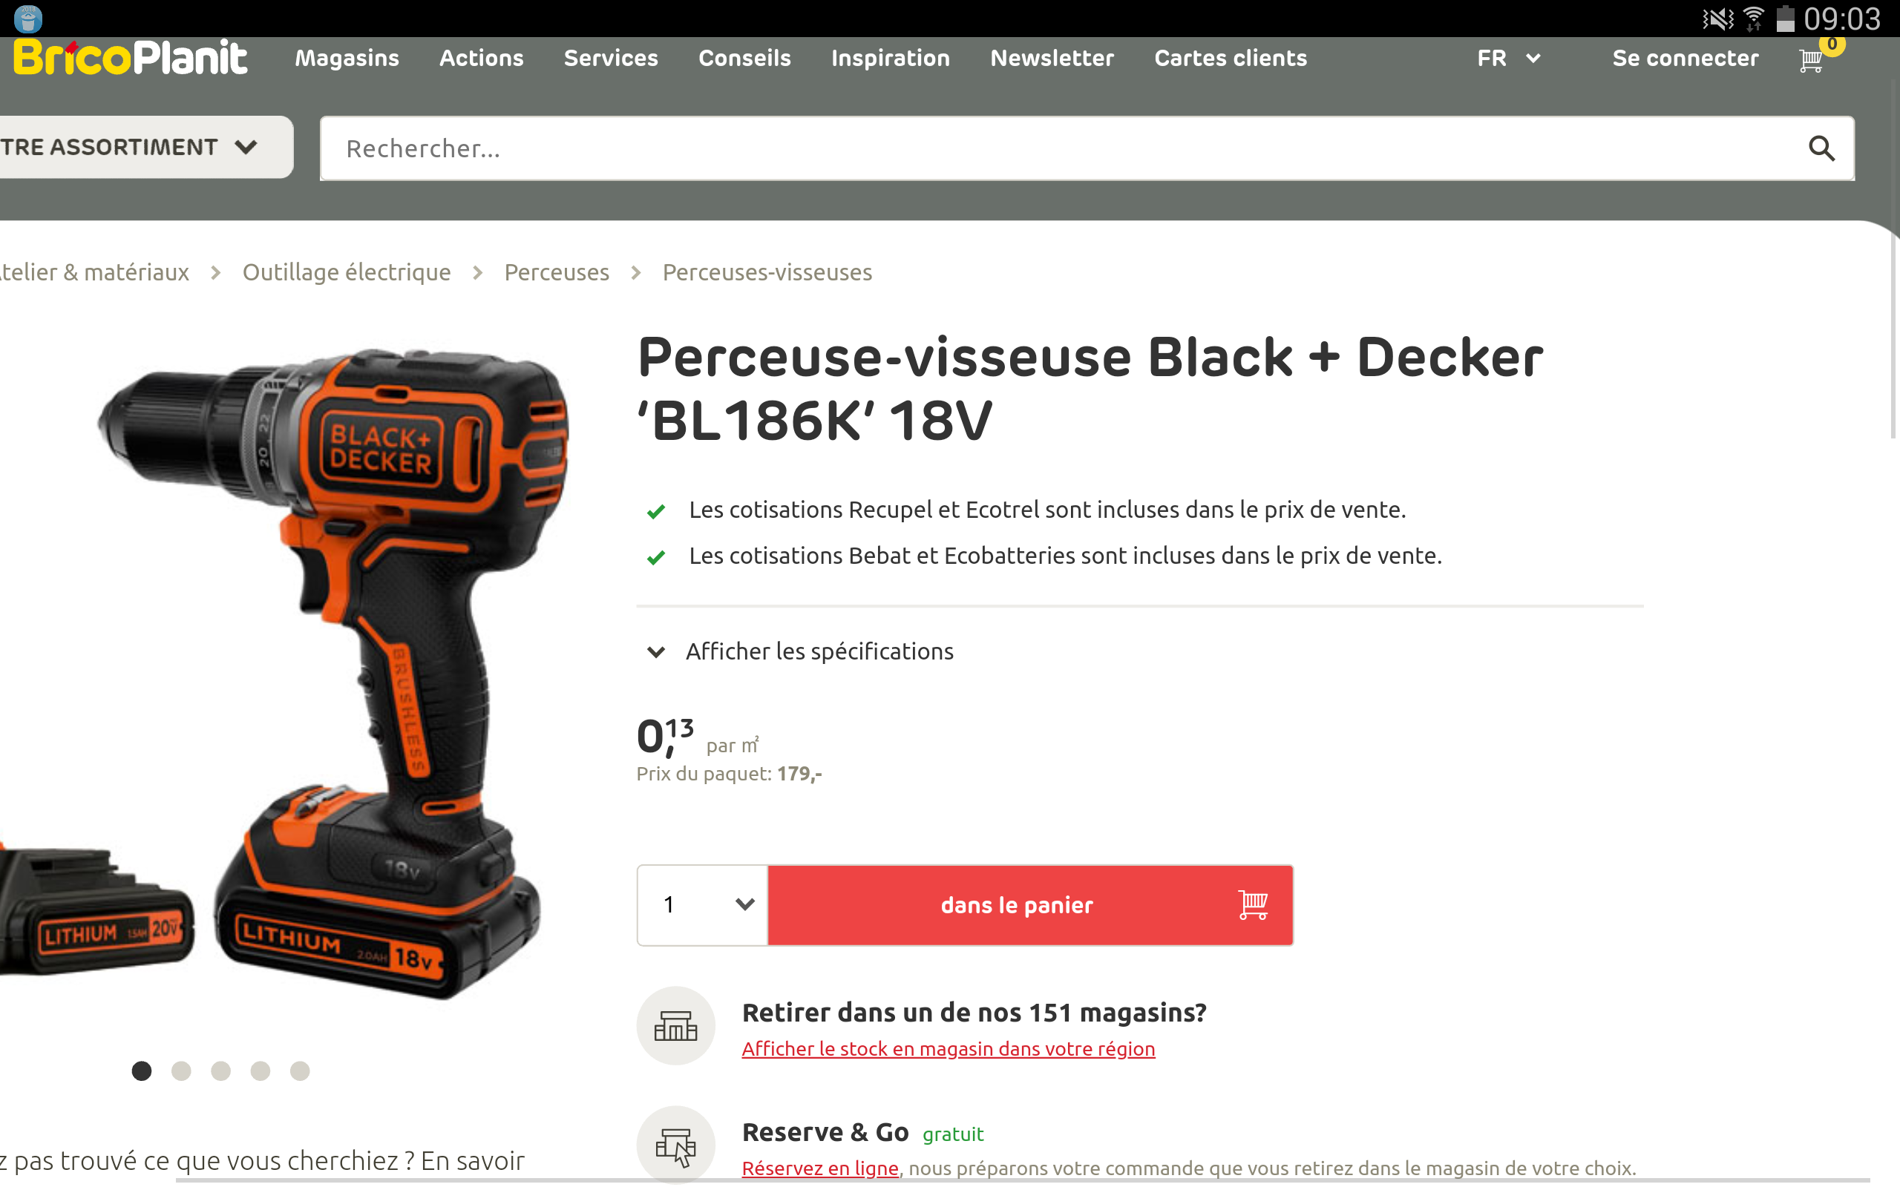Tap the battery status icon
Image resolution: width=1900 pixels, height=1187 pixels.
coord(1784,18)
